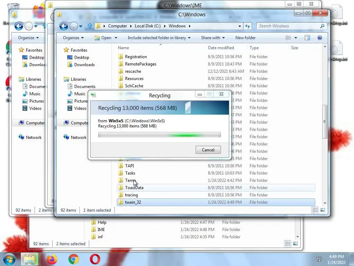354x266 pixels.
Task: Open Documents library in C:\Windows window
Action: [x=85, y=86]
